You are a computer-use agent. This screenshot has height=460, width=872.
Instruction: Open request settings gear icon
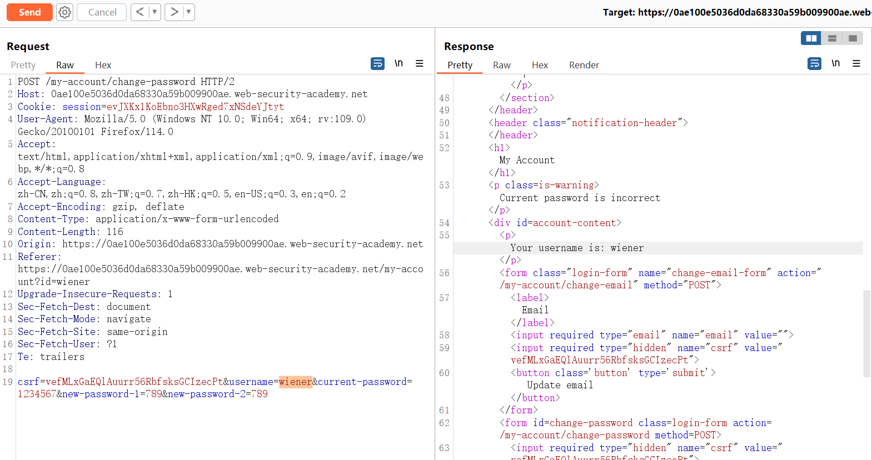pyautogui.click(x=65, y=12)
